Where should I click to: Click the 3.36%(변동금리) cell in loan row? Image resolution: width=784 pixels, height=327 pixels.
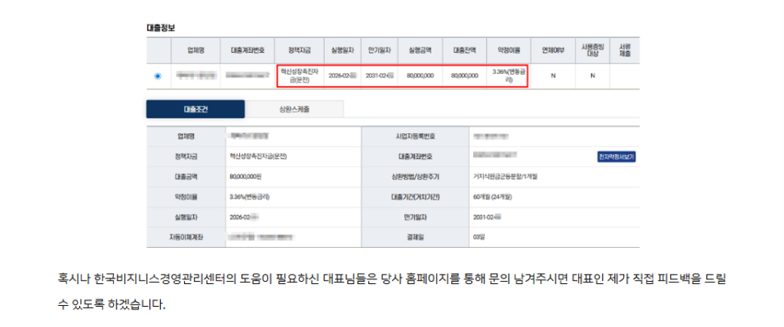[509, 76]
